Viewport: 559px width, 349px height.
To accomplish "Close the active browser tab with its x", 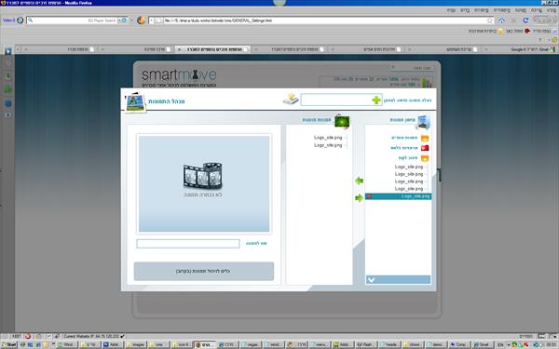I will [x=179, y=49].
